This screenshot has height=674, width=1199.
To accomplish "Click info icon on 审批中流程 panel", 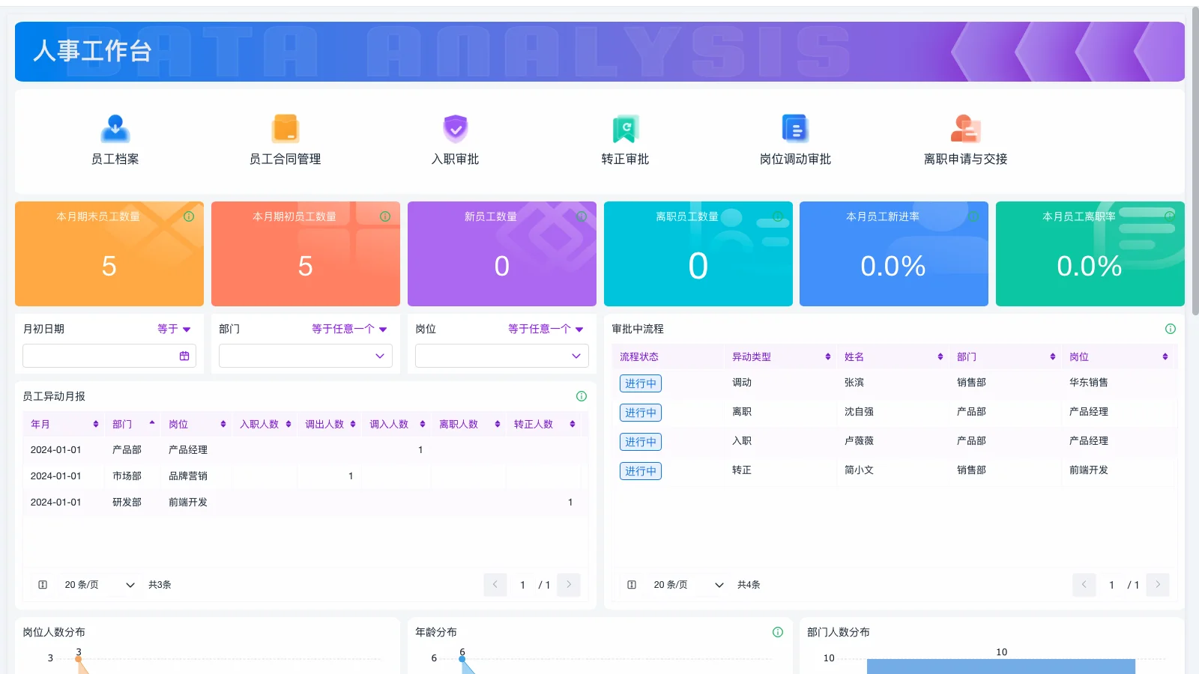I will tap(1170, 329).
